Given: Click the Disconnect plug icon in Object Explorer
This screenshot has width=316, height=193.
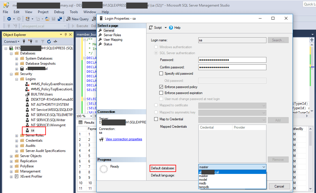Looking at the screenshot, I should pos(30,41).
